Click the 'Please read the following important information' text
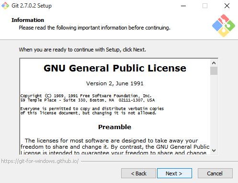Image resolution: width=238 pixels, height=183 pixels. 94,28
